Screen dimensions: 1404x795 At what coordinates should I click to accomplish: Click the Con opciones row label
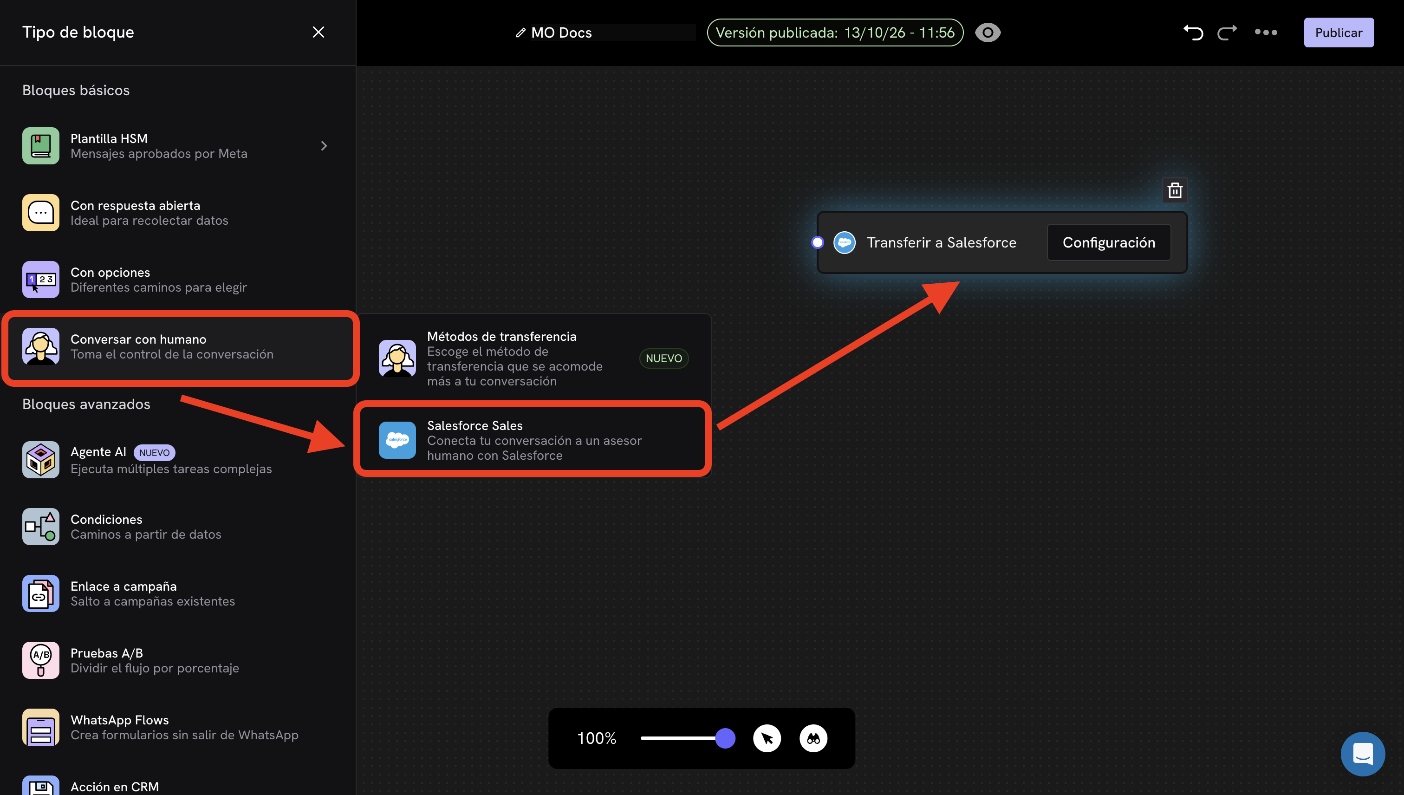[110, 272]
